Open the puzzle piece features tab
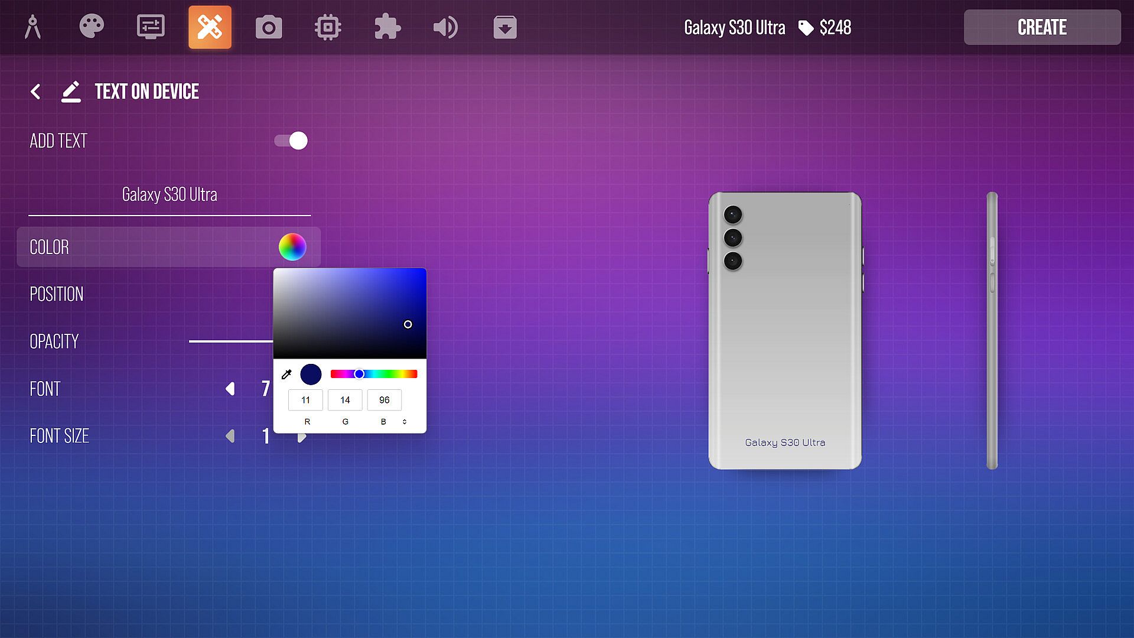Screen dimensions: 1134x638 tap(387, 27)
